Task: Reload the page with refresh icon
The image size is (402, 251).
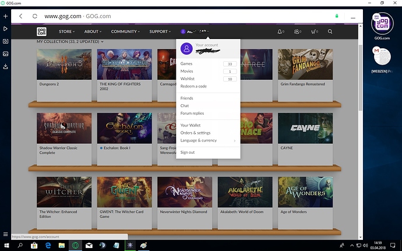Action: tap(34, 16)
